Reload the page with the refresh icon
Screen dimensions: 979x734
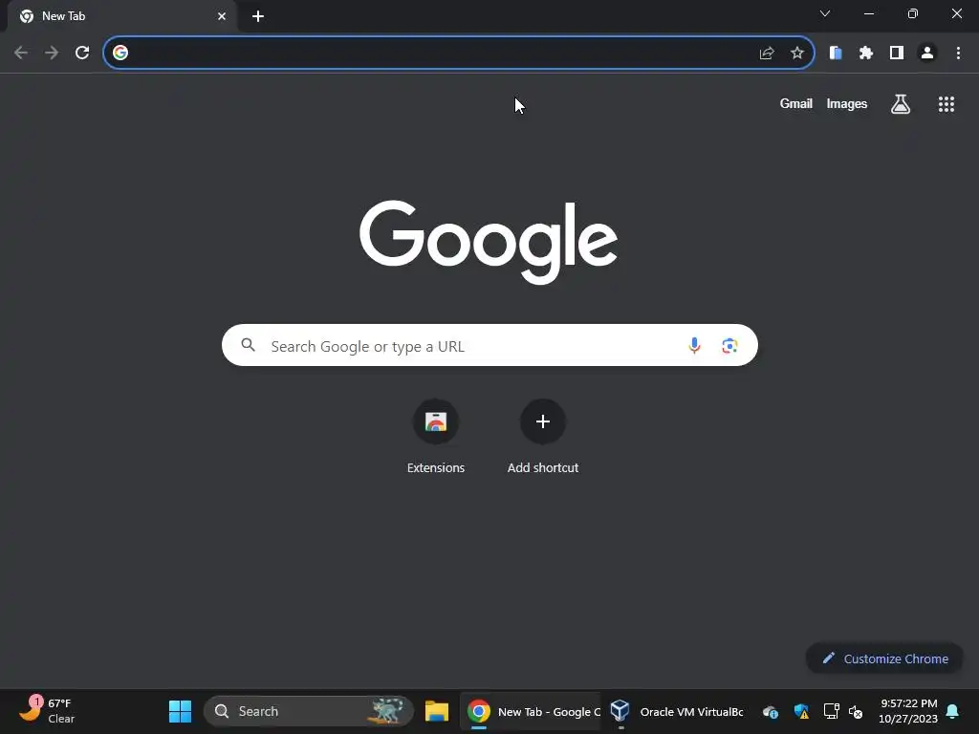tap(82, 54)
